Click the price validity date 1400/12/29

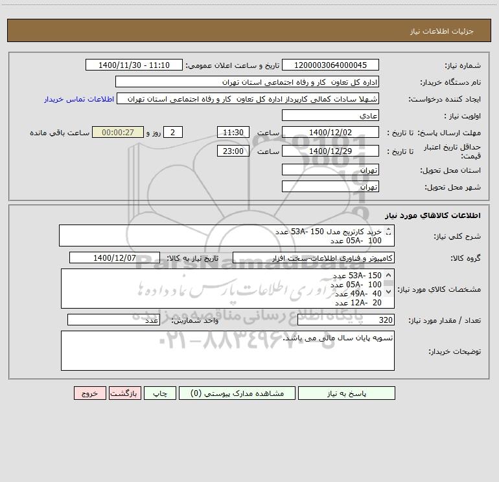331,151
